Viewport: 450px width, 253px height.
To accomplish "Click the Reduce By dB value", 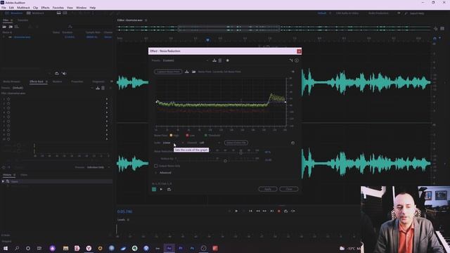I will [x=268, y=160].
